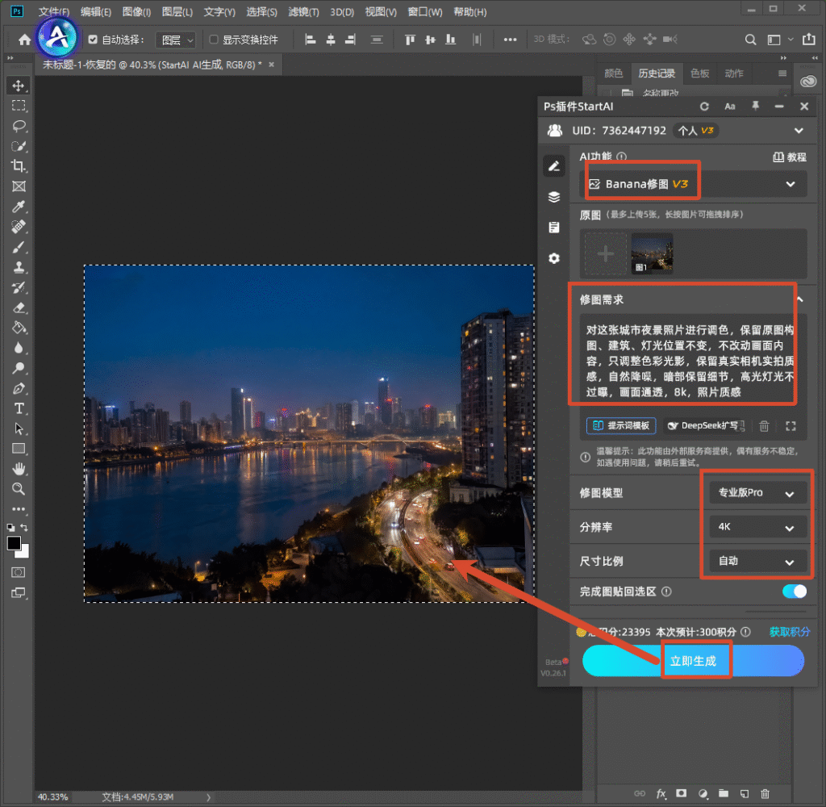This screenshot has width=826, height=807.
Task: Click the Quick Mask mode icon
Action: pos(19,572)
